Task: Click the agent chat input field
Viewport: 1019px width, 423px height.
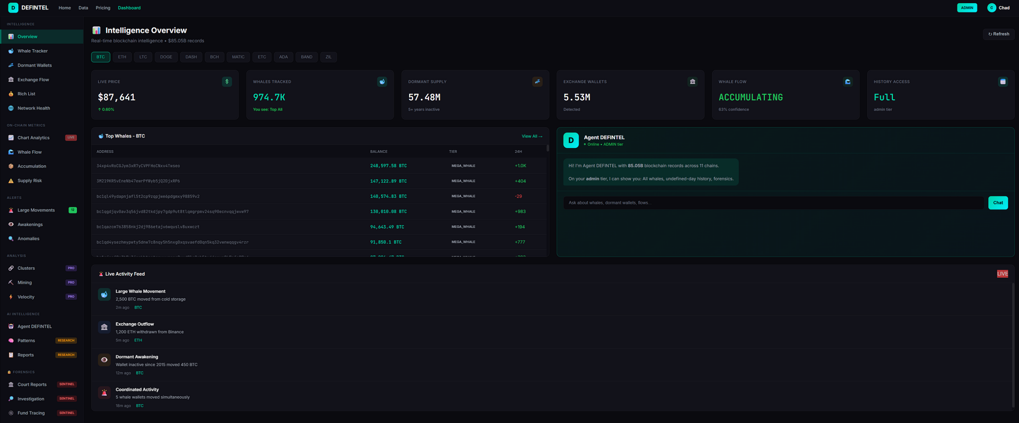Action: coord(772,202)
